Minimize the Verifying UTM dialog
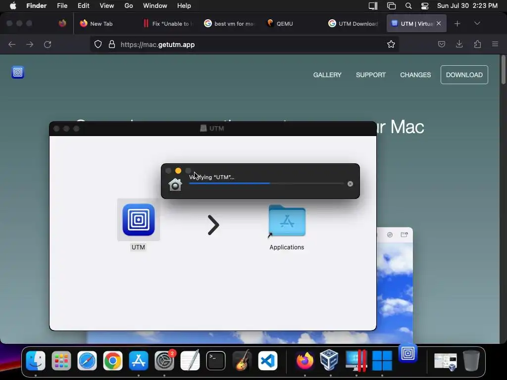Image resolution: width=507 pixels, height=380 pixels. [x=178, y=171]
